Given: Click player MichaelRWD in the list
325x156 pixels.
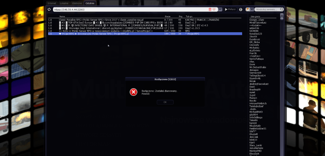Looking at the screenshot, I should tap(256, 112).
